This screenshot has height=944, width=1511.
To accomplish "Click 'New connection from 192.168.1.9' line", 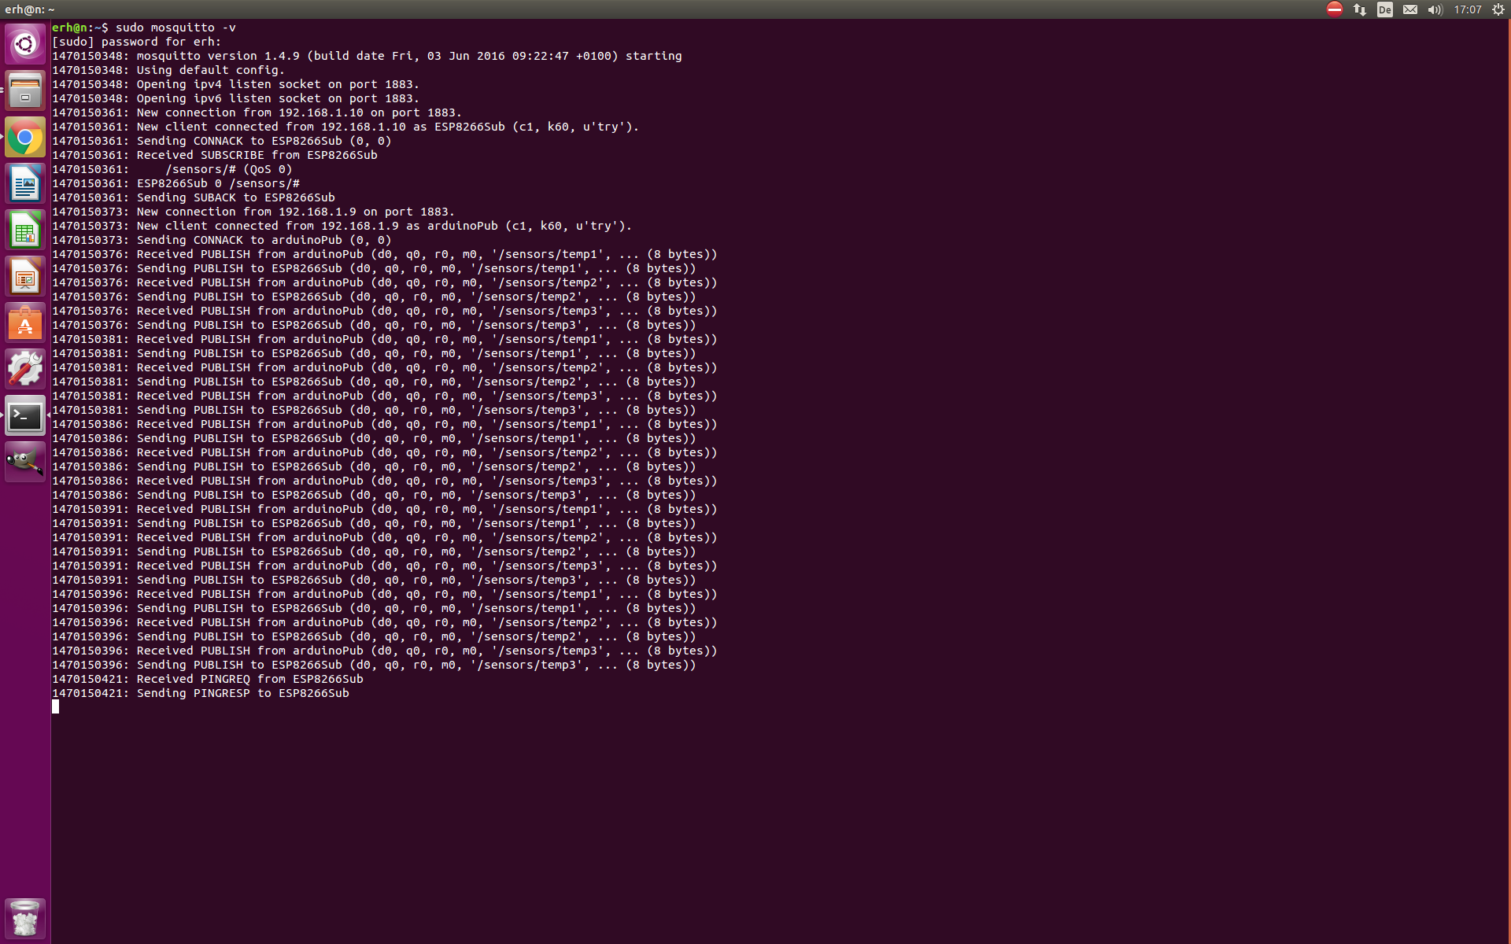I will (x=253, y=212).
